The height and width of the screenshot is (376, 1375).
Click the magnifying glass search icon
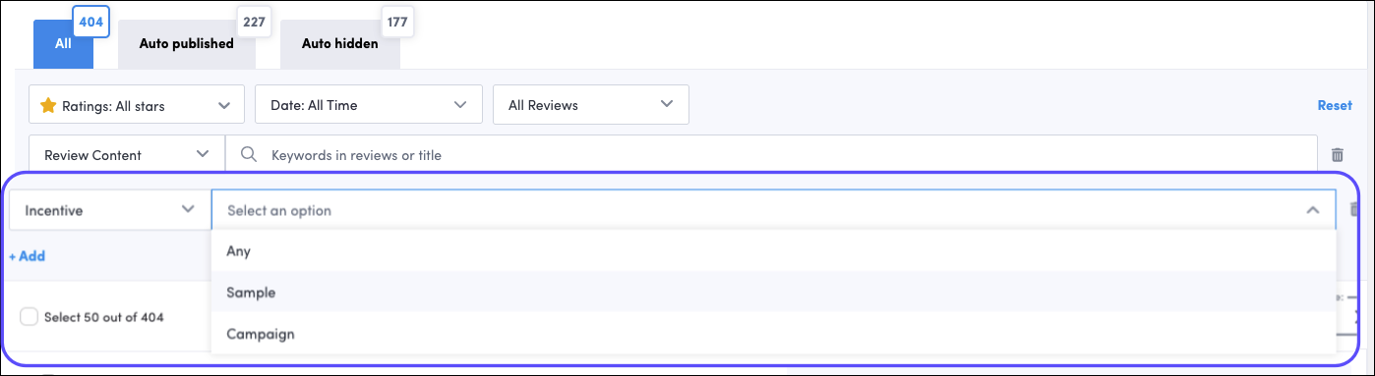(249, 155)
